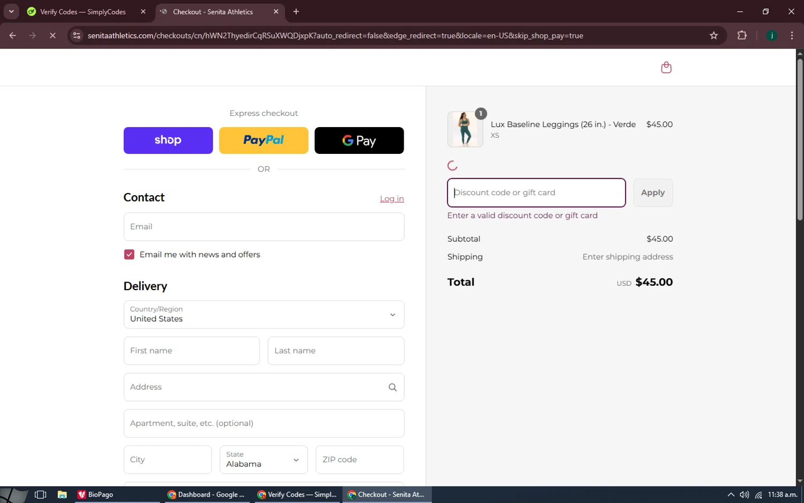
Task: Bookmark this page with the star icon
Action: point(713,35)
